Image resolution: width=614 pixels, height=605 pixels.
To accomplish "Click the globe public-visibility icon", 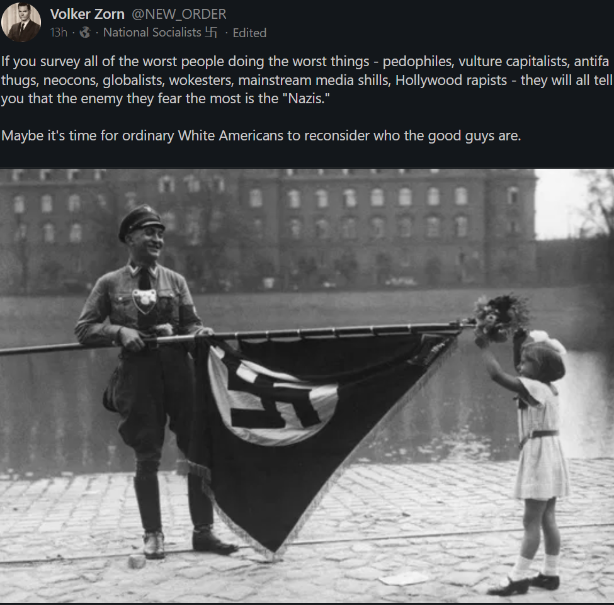I will tap(85, 33).
